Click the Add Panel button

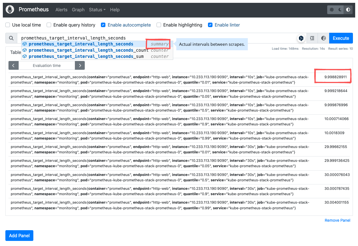coord(19,236)
